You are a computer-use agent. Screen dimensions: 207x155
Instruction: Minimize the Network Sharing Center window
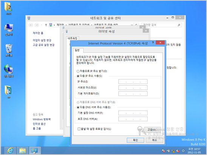167,18
